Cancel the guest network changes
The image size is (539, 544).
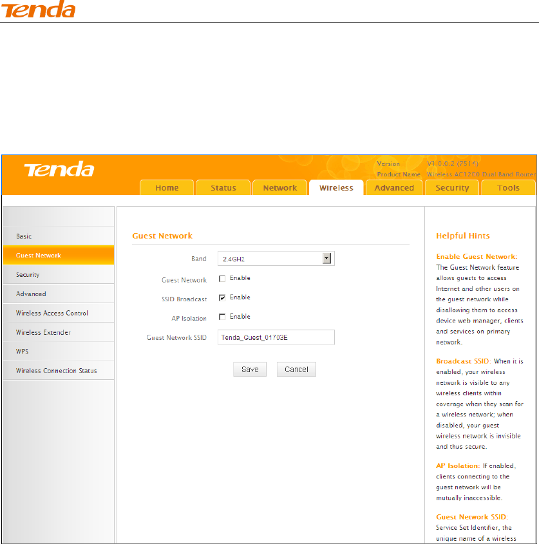point(296,369)
